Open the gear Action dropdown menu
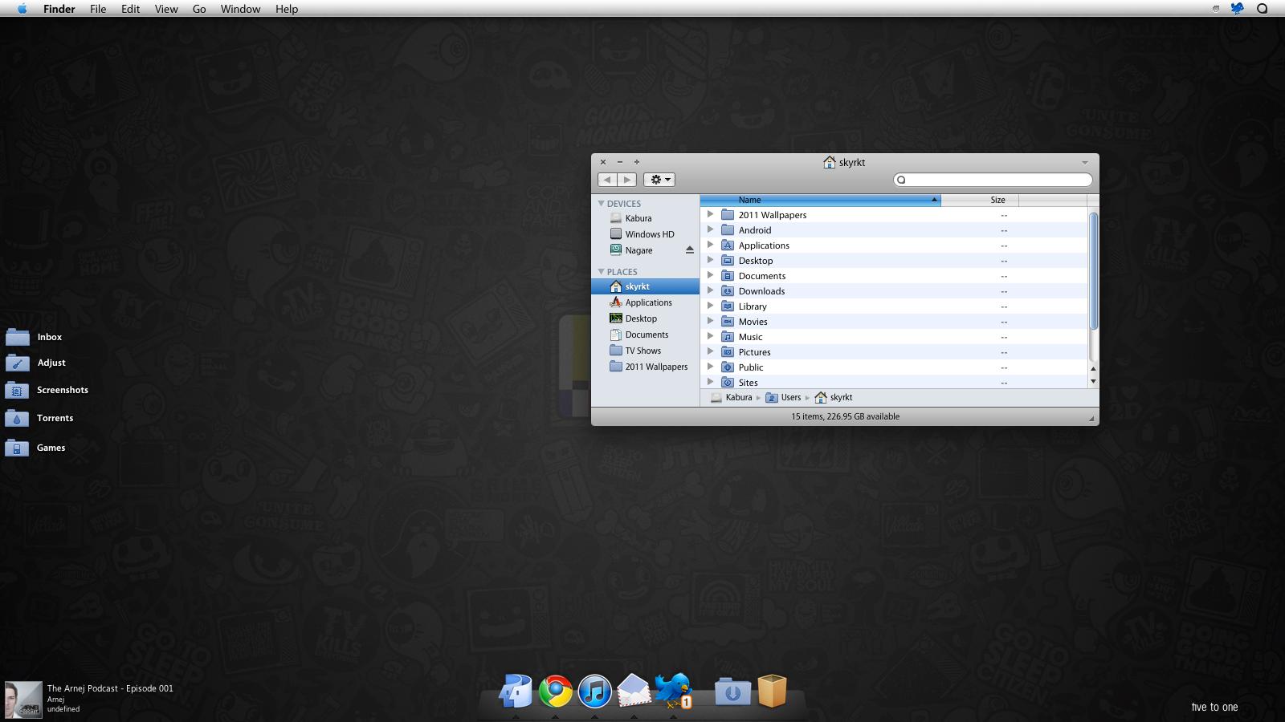 coord(659,180)
